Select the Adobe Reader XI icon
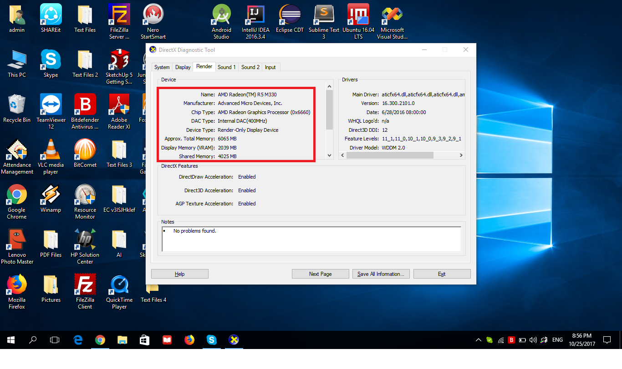The width and height of the screenshot is (622, 369). (x=119, y=111)
